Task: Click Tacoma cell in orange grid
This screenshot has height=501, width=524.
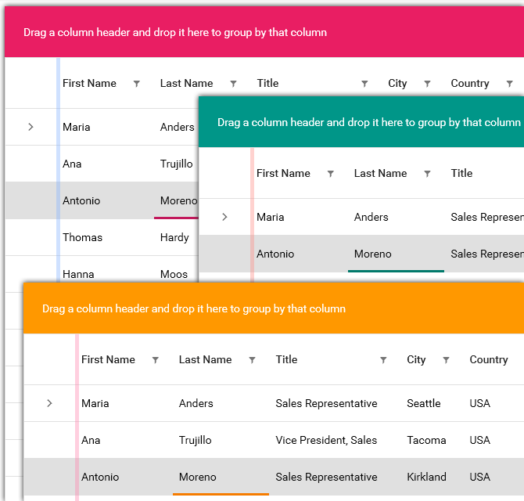Action: coord(426,440)
